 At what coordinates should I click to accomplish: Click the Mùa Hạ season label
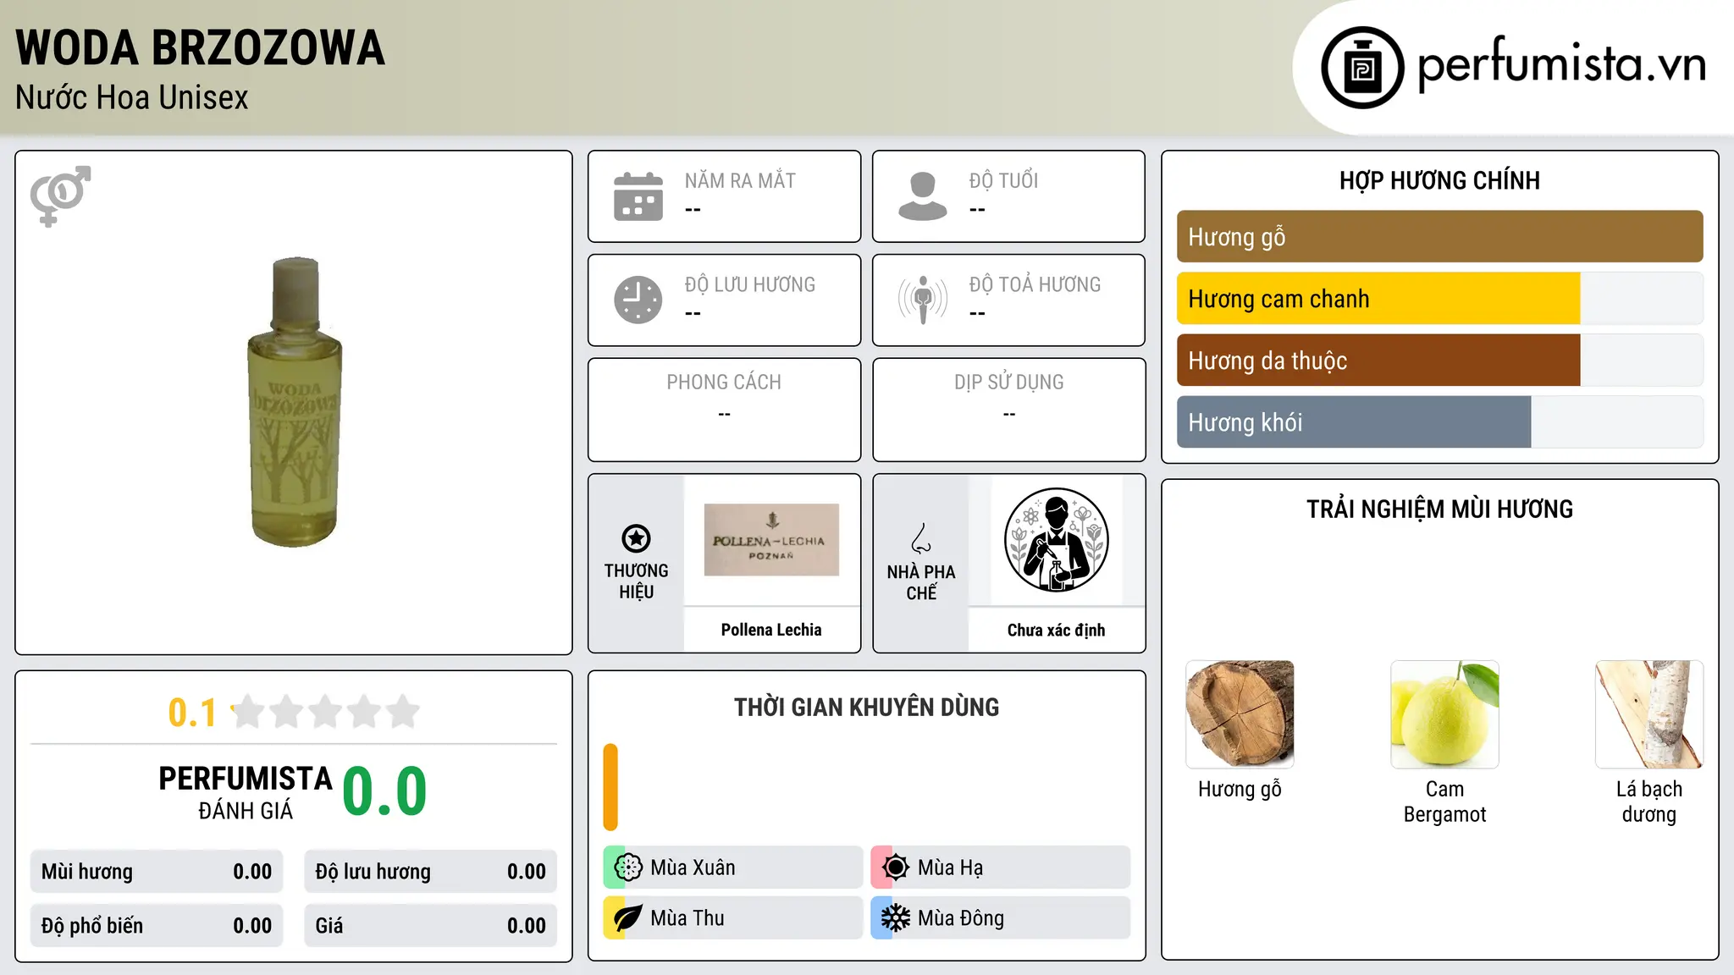950,868
